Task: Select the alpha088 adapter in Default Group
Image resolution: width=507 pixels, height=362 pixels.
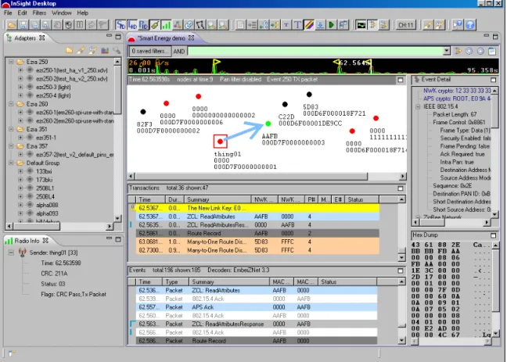Action: tap(47, 205)
